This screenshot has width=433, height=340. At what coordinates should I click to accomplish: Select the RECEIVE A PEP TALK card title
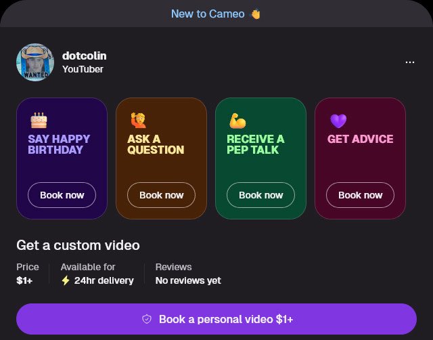[256, 144]
